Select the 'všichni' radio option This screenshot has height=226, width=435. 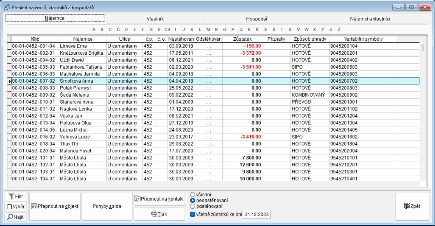click(x=193, y=195)
